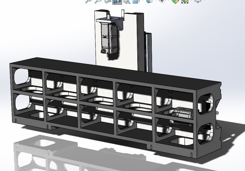Select the servo motor on the column
The height and width of the screenshot is (171, 245).
tap(109, 38)
